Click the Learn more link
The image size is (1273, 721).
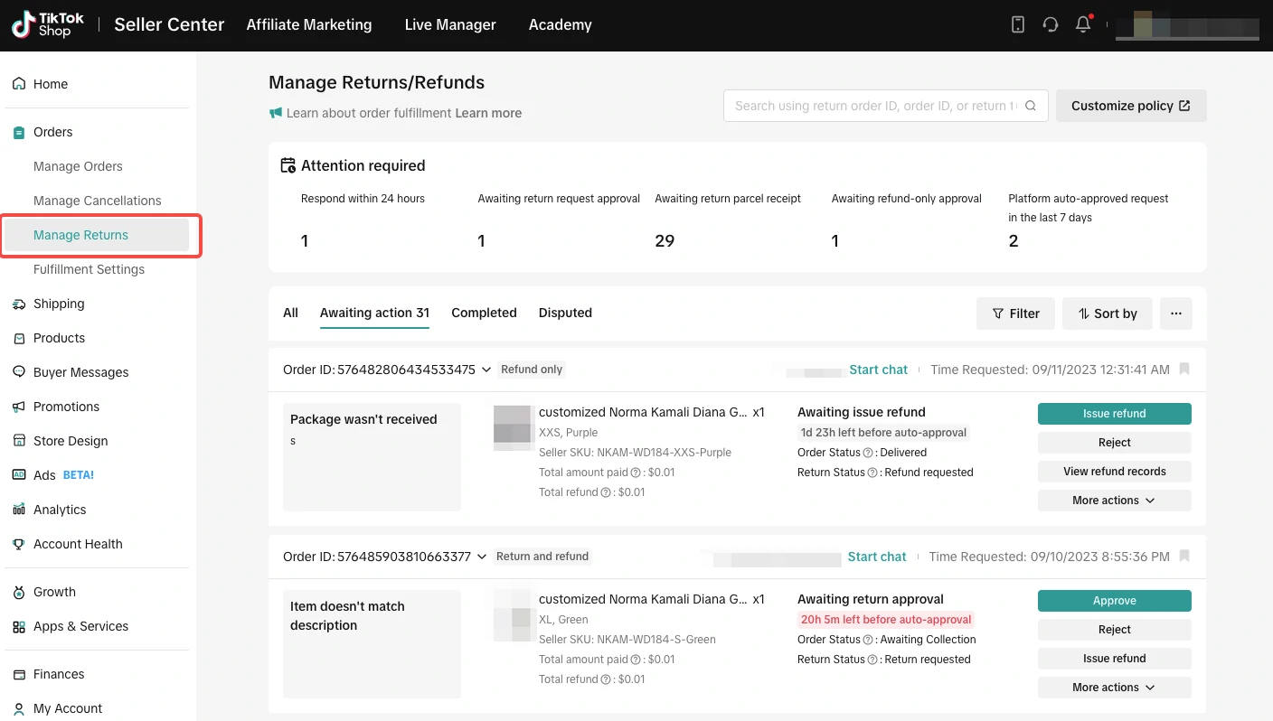488,113
